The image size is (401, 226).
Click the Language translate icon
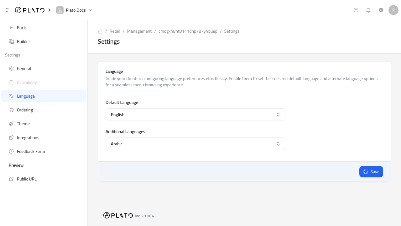tap(11, 96)
